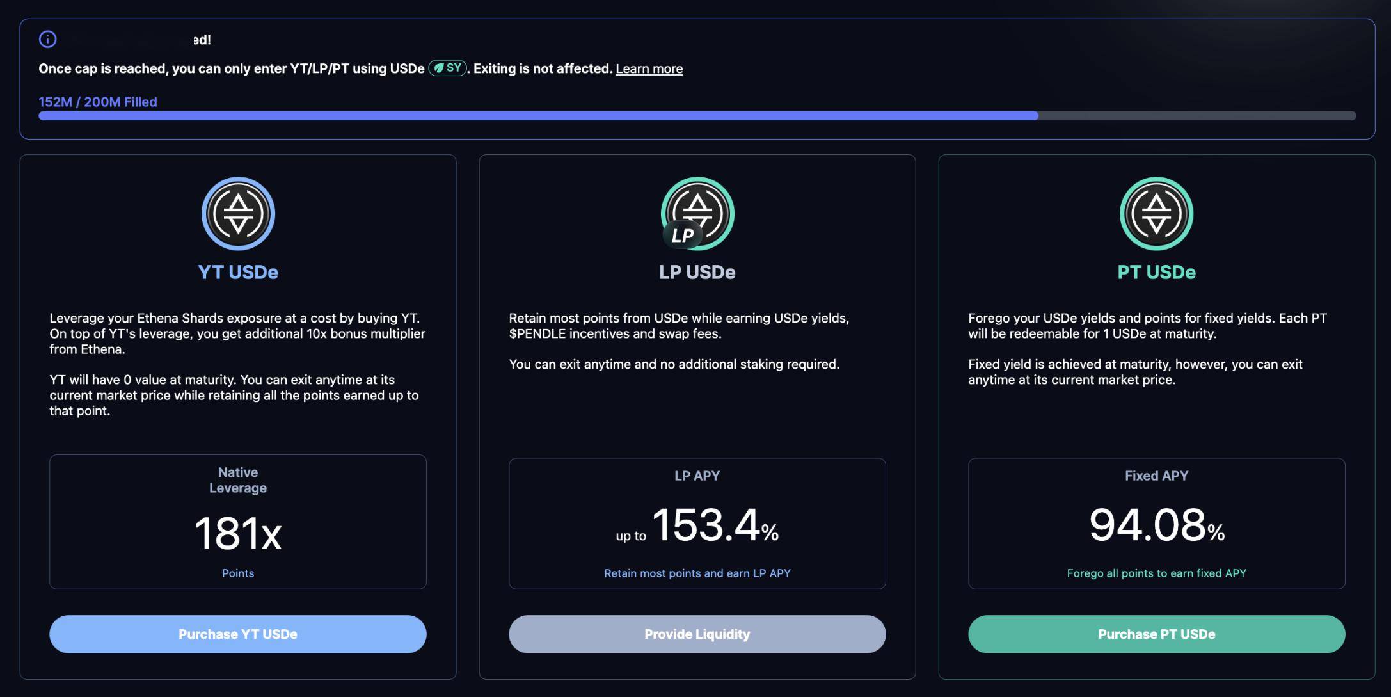The height and width of the screenshot is (697, 1391).
Task: Click the green SY leaf badge
Action: [x=447, y=68]
